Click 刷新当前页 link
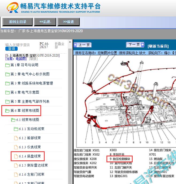This screenshot has width=176, height=184. pos(158,46)
